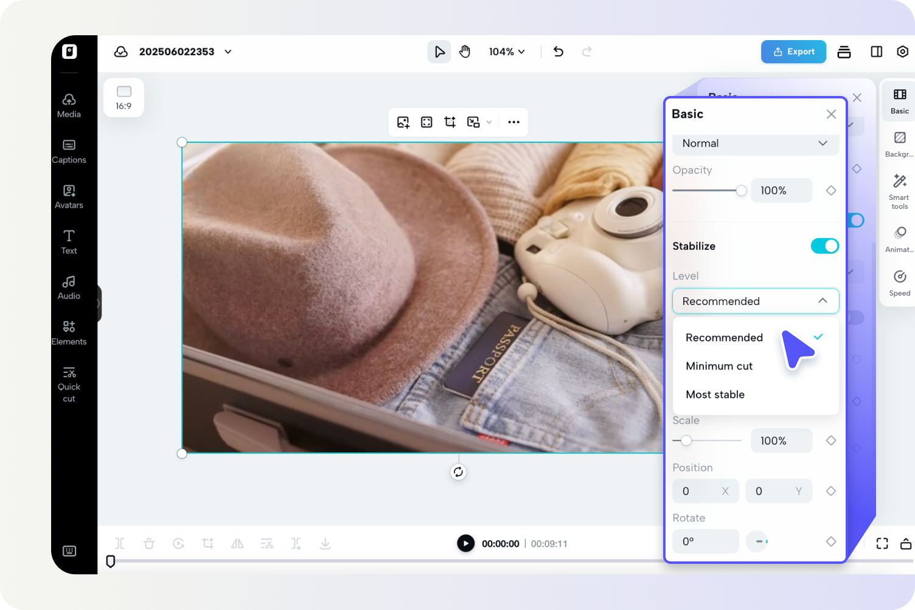Delete the clip using the trash icon
This screenshot has height=610, width=915.
click(x=149, y=543)
